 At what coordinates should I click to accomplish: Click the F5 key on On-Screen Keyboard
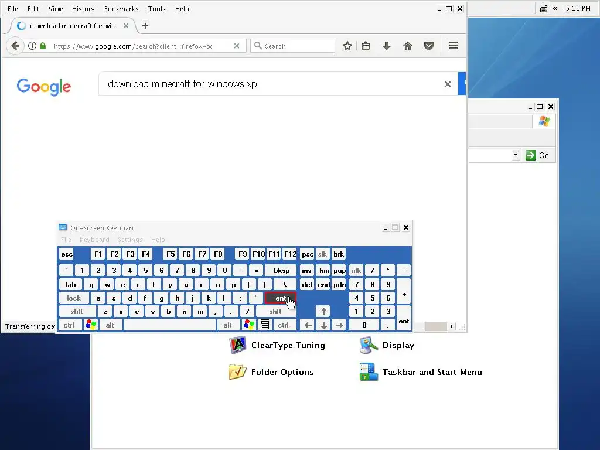coord(171,254)
